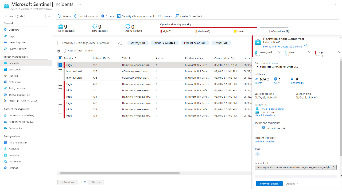The height and width of the screenshot is (192, 342).
Task: Click the Data connectors grid icon
Action: pos(5,143)
